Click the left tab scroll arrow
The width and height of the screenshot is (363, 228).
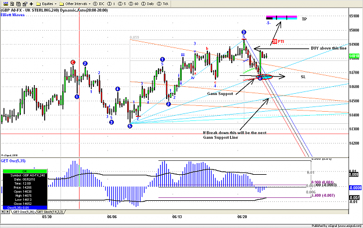click(3, 212)
